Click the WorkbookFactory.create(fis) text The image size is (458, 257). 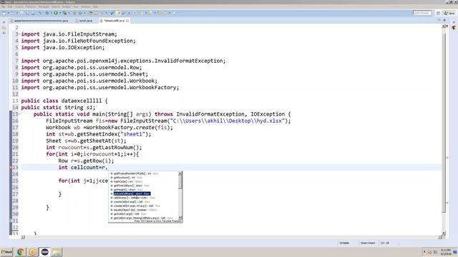[130, 127]
